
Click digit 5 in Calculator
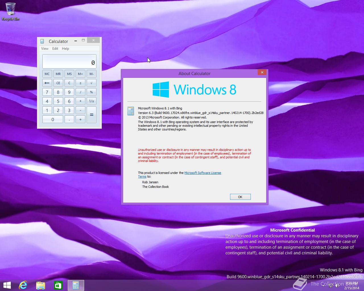58,101
